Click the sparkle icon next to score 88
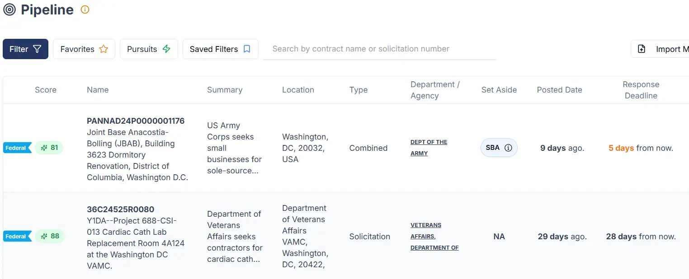This screenshot has width=689, height=279. click(43, 236)
